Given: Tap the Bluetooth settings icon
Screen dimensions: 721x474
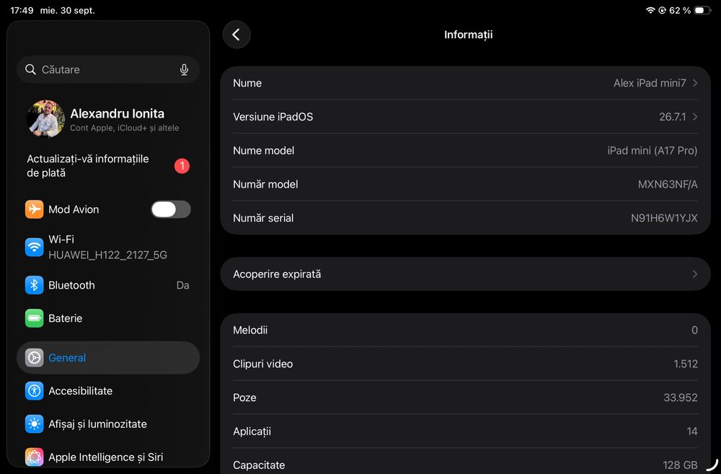Looking at the screenshot, I should click(x=35, y=285).
